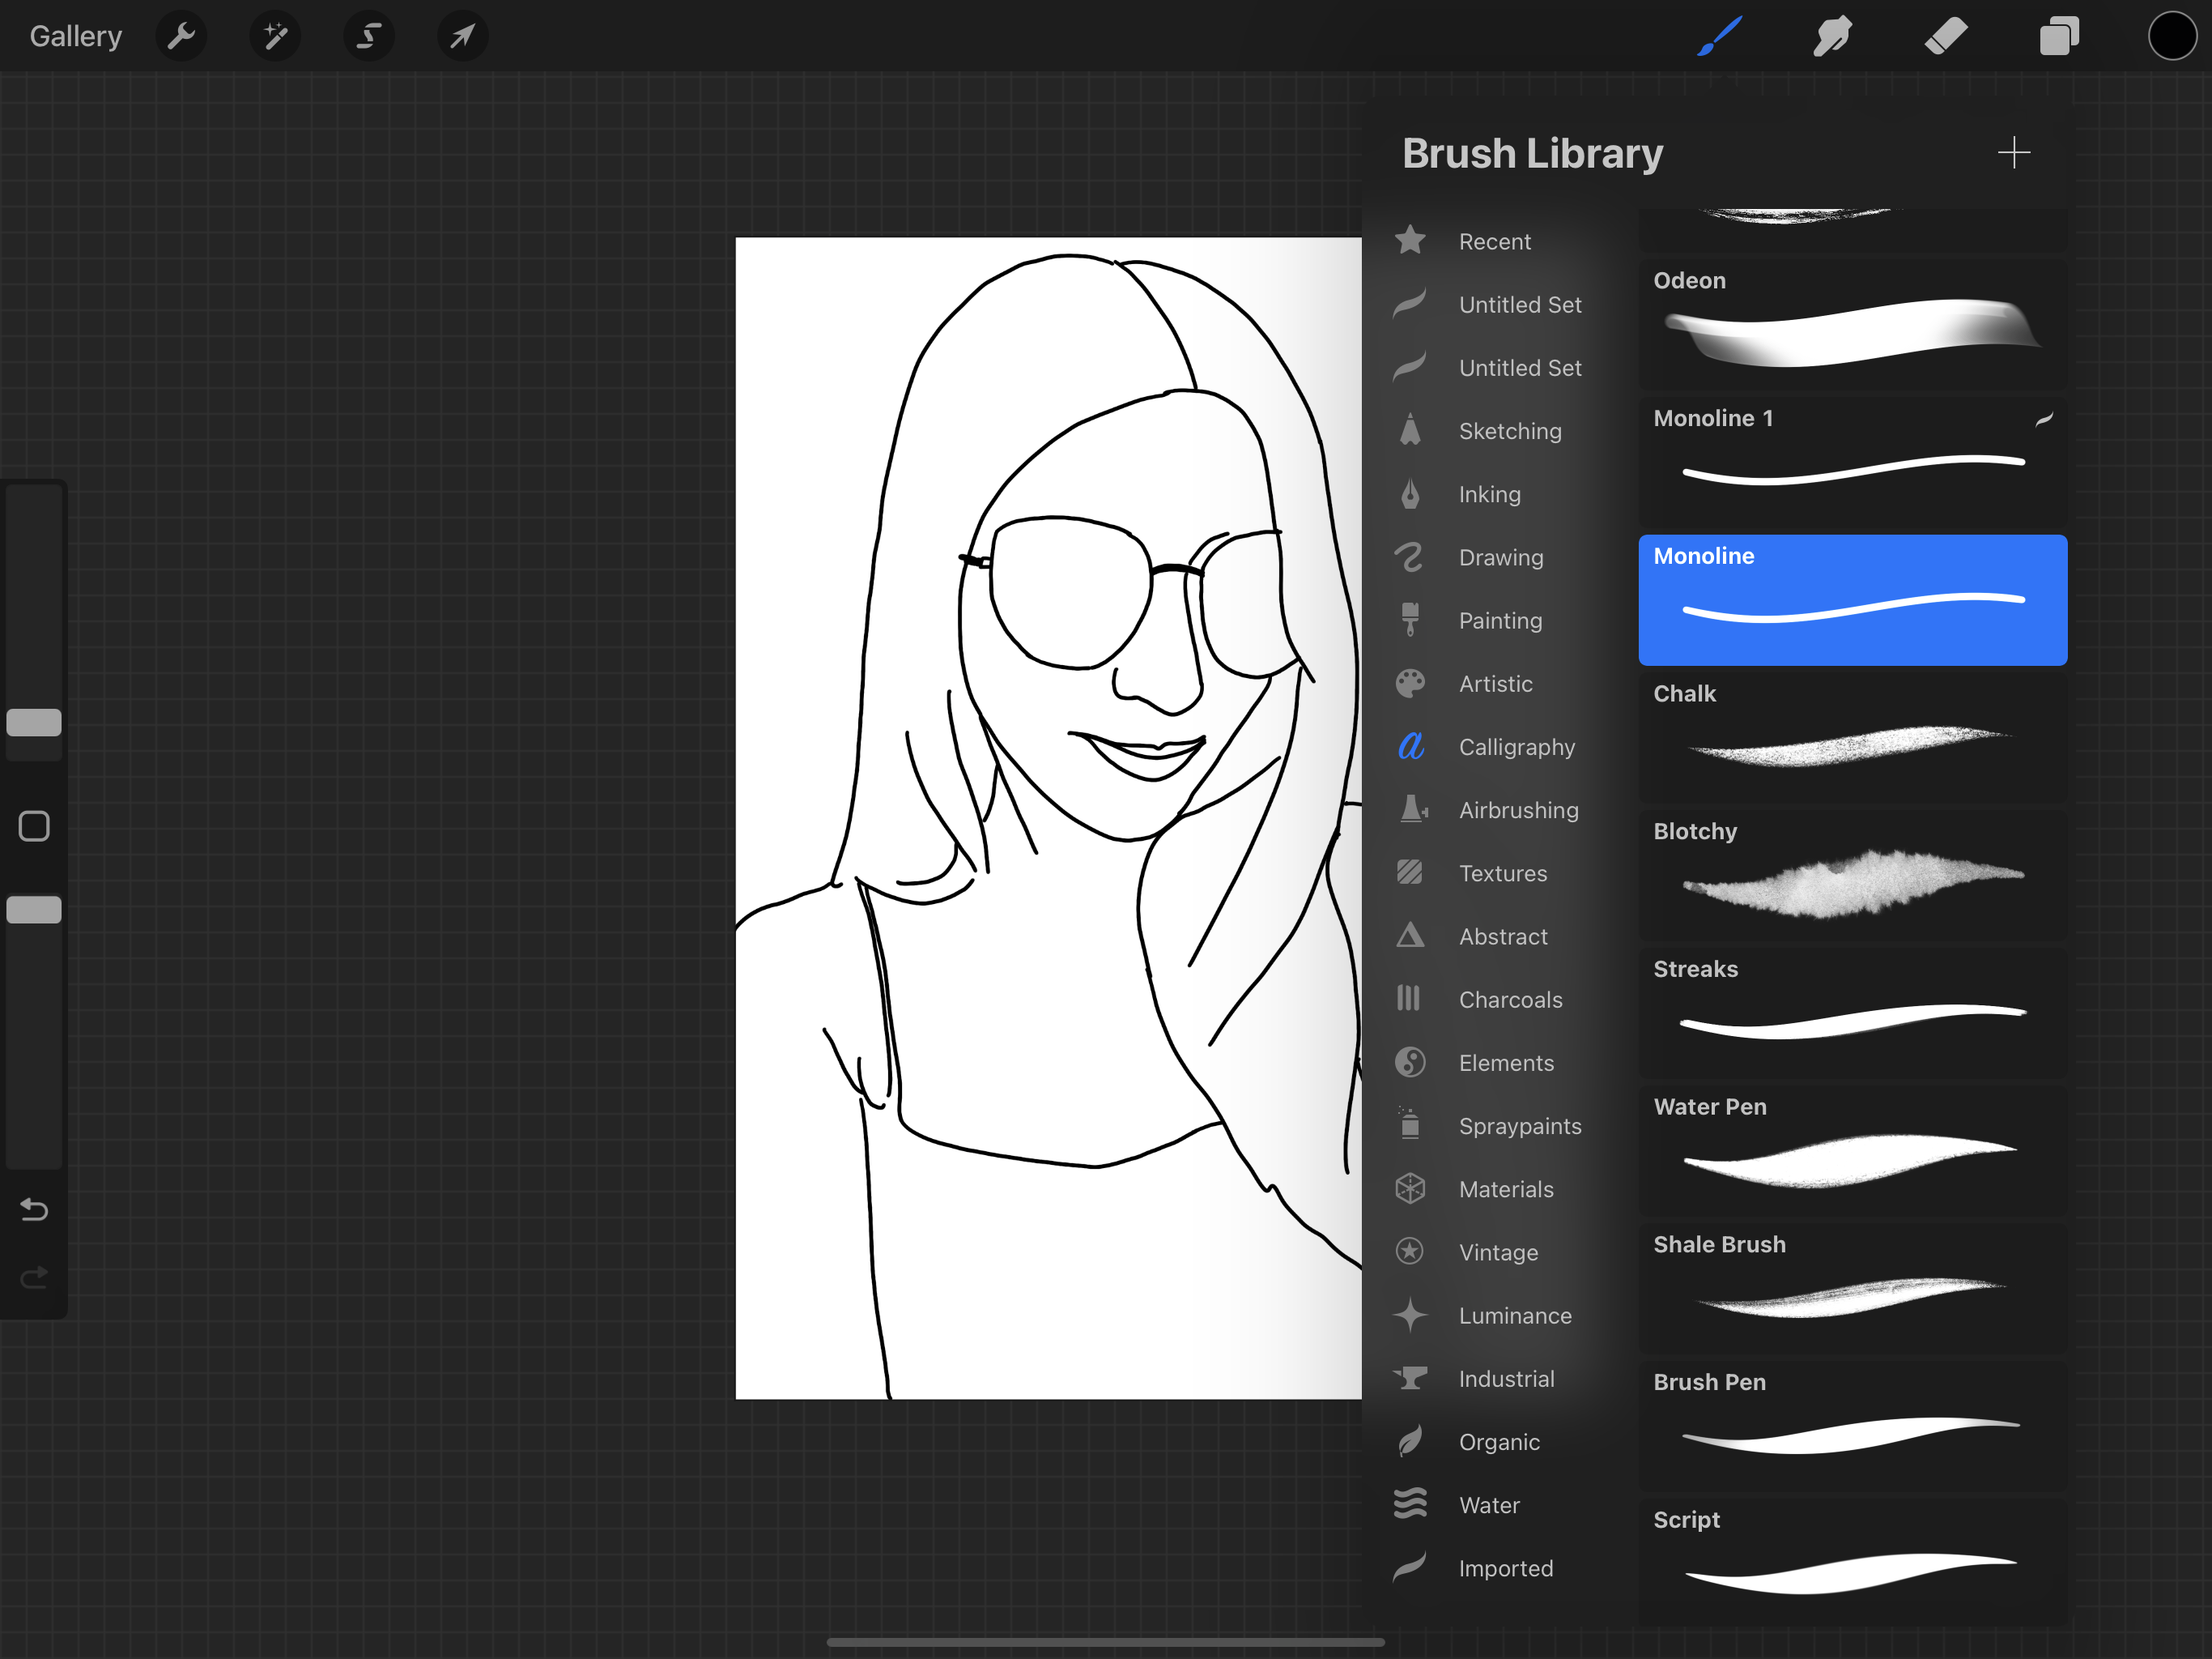Open the Airbrushing brush set
Screen dimensions: 2212x1659
pos(1518,811)
